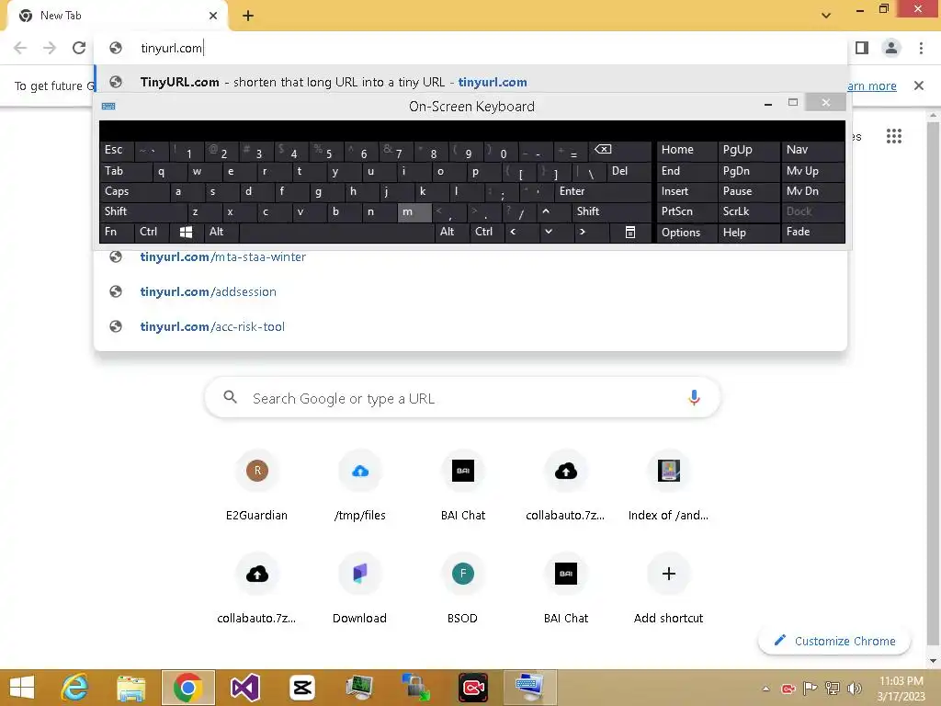
Task: Click the Search Google or type a URL box
Action: click(462, 398)
